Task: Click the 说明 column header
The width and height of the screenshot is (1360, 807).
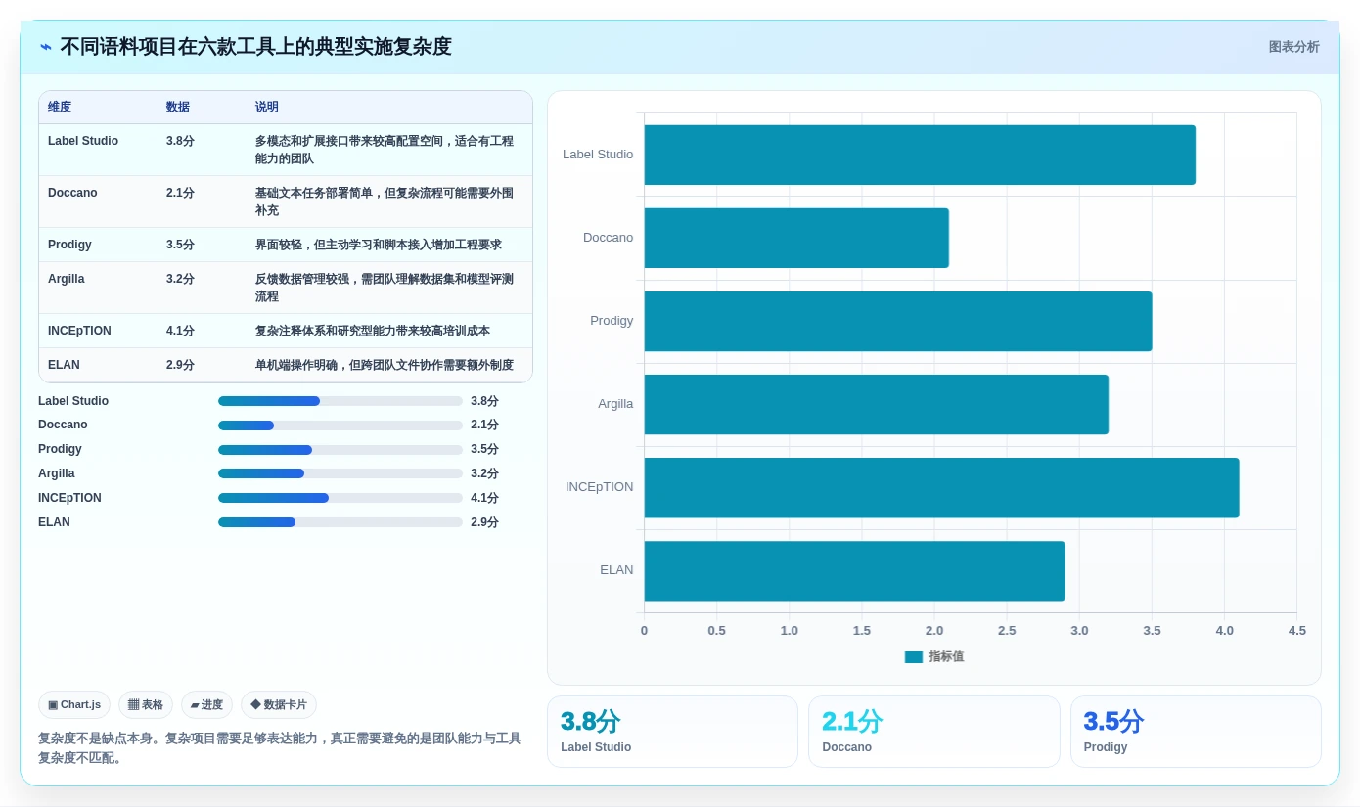Action: coord(267,107)
